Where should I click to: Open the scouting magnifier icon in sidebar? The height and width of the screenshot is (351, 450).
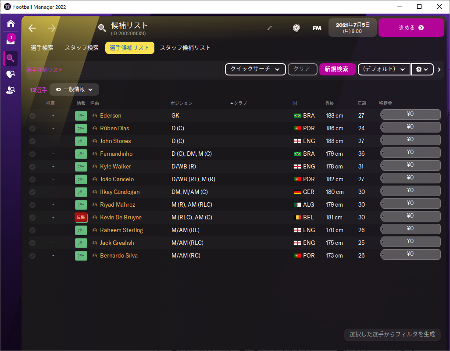[x=11, y=58]
